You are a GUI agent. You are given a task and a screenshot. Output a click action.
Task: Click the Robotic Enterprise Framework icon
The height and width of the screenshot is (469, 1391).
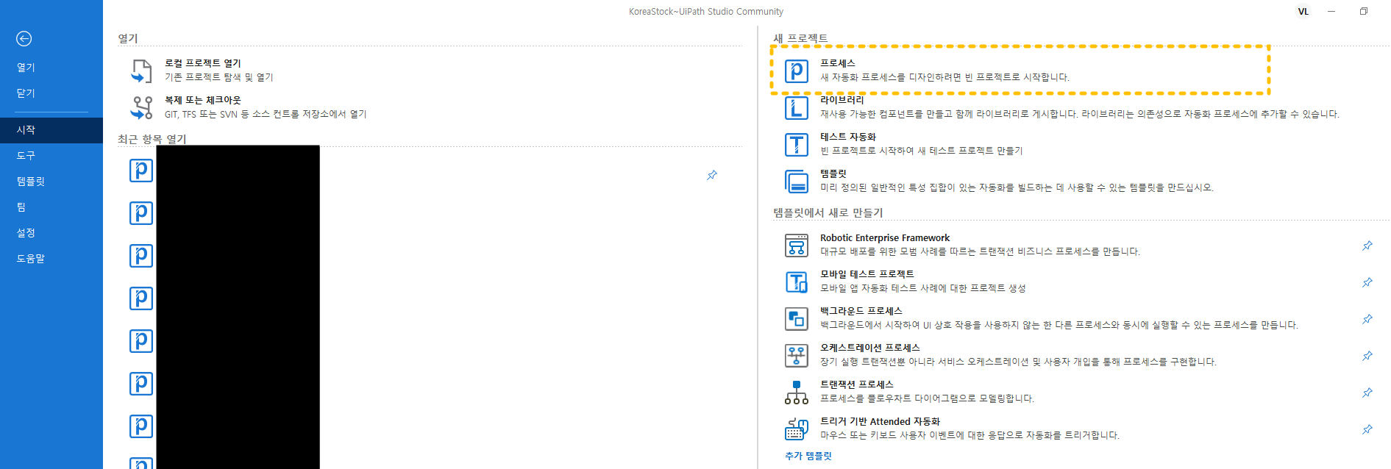797,246
